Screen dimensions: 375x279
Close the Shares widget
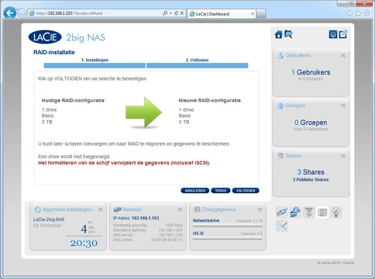(x=343, y=156)
